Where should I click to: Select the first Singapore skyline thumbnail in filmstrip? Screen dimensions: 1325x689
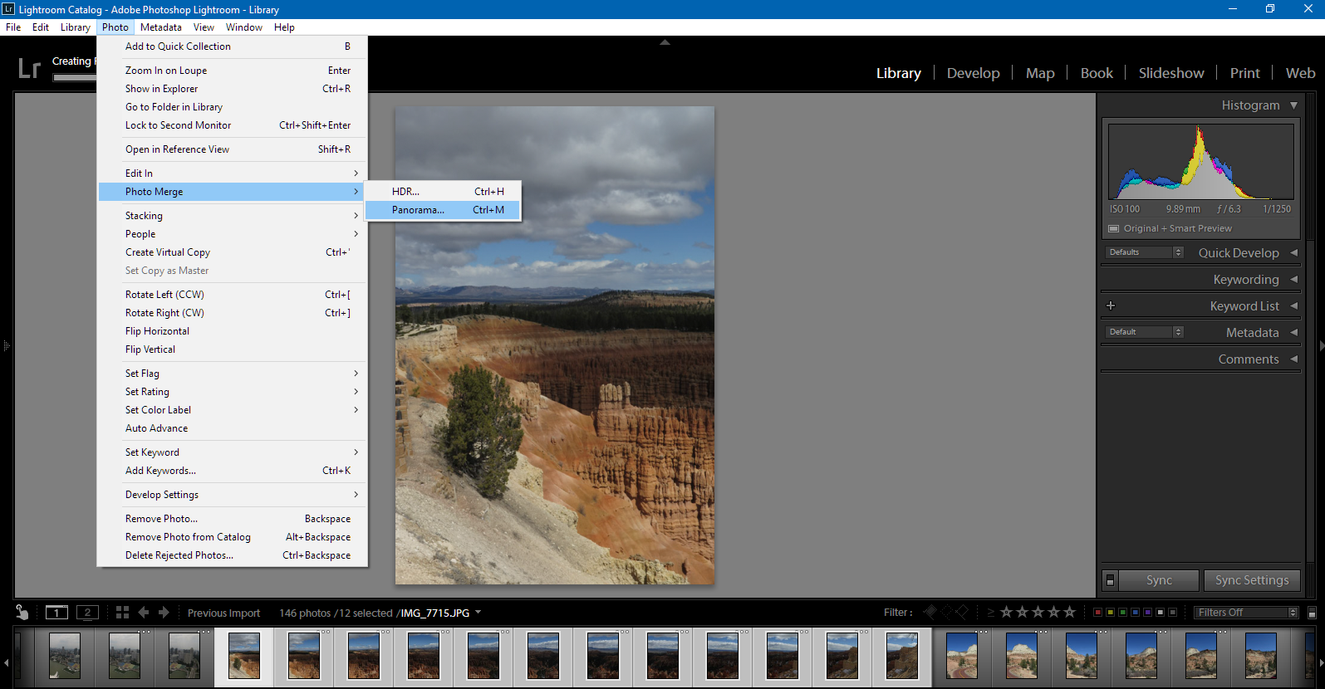pos(65,656)
